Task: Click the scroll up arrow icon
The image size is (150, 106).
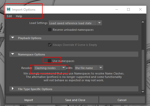Action: [x=143, y=22]
